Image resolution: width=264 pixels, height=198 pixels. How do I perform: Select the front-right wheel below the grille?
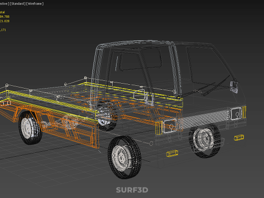pos(205,140)
